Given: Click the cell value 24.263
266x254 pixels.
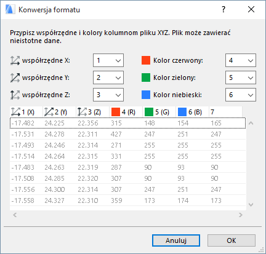Looking at the screenshot, I should point(55,167).
